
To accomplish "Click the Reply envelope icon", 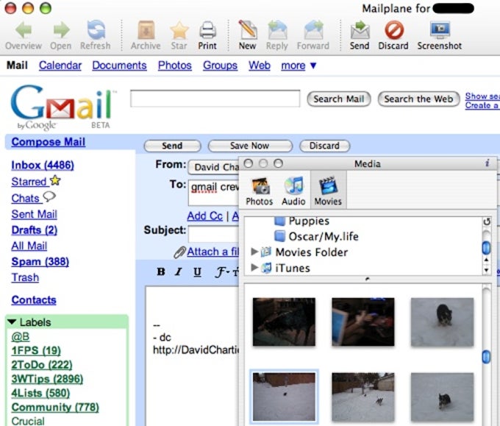I will (277, 29).
